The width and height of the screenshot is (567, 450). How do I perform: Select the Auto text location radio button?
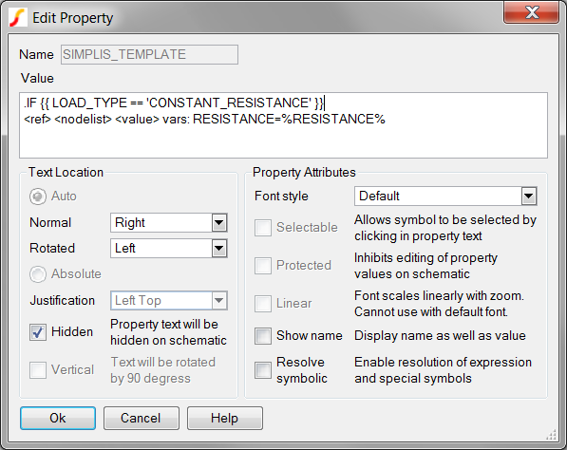(x=38, y=197)
